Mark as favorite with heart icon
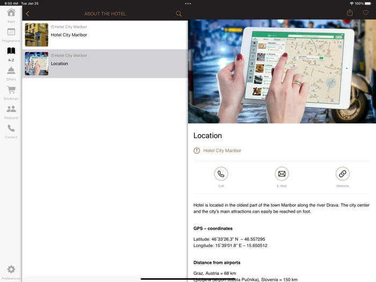 coord(365,13)
